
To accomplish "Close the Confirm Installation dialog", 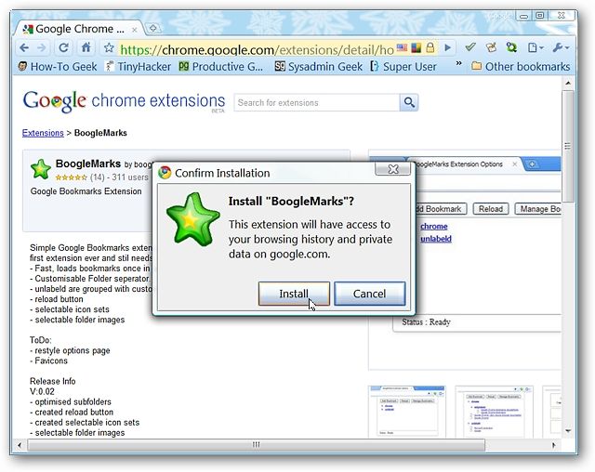I will 392,169.
